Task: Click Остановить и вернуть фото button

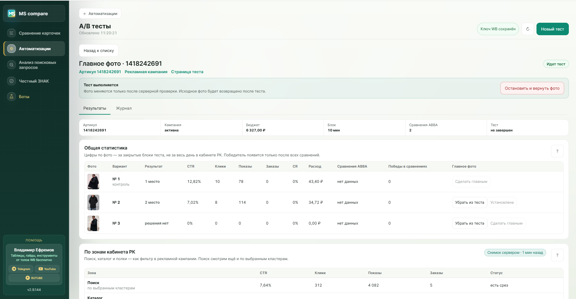Action: [x=532, y=88]
